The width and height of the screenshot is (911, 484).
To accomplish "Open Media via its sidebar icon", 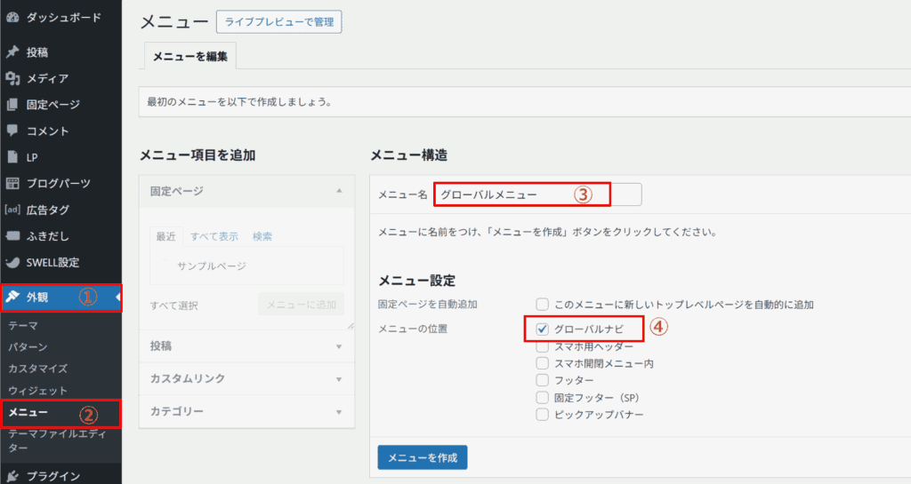I will tap(12, 78).
